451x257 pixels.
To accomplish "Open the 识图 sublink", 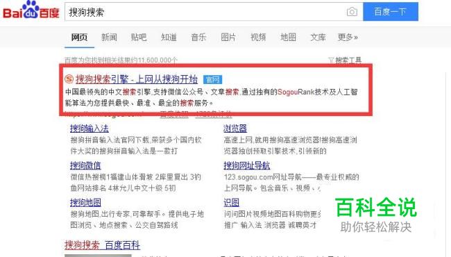I will [x=231, y=203].
